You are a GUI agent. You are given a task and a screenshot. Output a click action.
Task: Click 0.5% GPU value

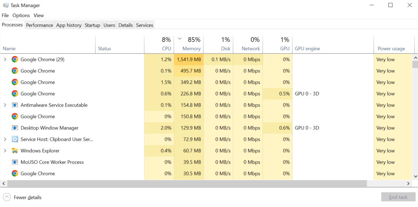tap(284, 93)
